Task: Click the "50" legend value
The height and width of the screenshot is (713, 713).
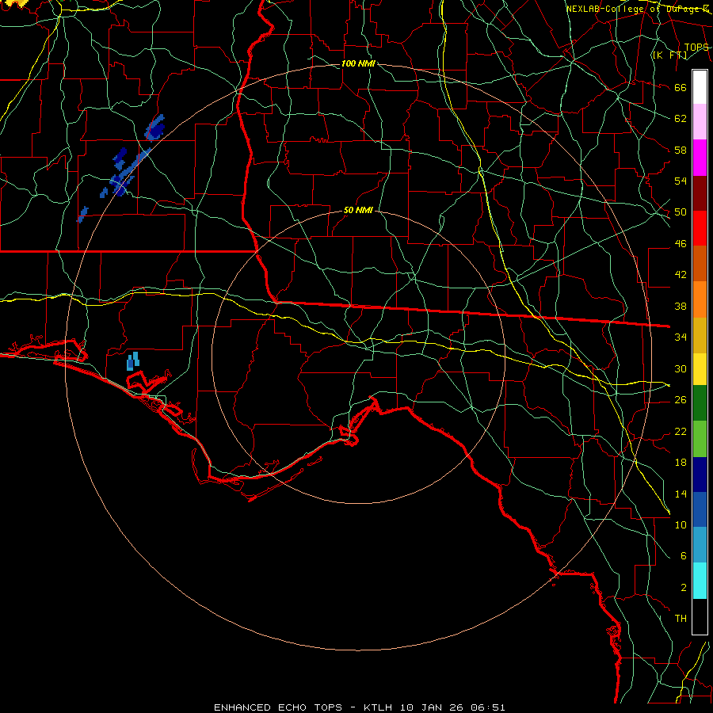Action: (681, 212)
